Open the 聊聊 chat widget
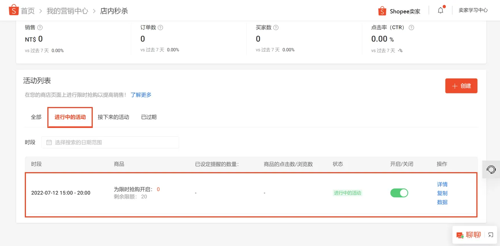The image size is (500, 246). (x=469, y=235)
